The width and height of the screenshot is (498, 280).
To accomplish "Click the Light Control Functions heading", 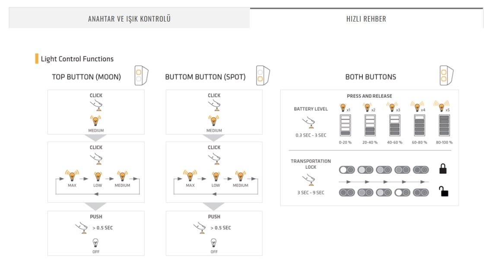I will click(x=77, y=59).
